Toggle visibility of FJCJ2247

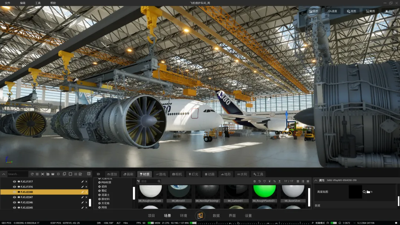pyautogui.click(x=14, y=197)
